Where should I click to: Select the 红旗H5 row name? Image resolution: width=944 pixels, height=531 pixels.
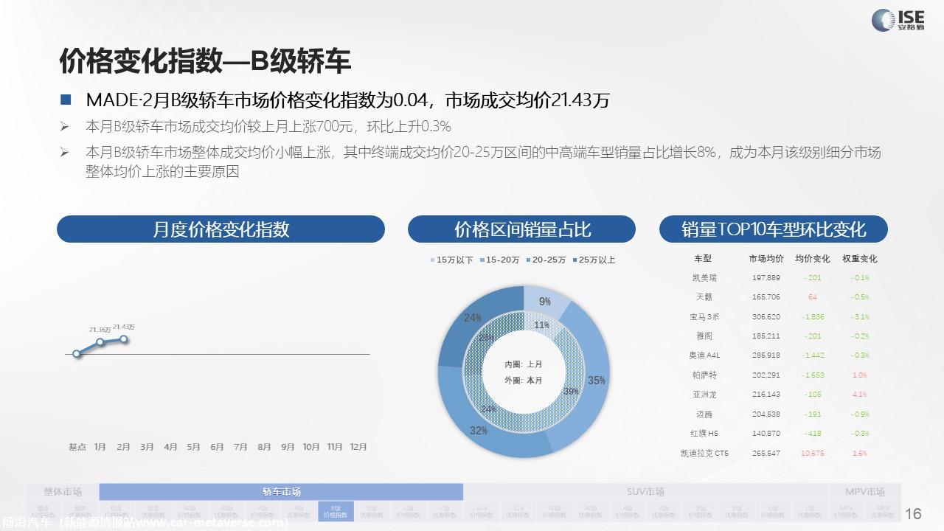coord(704,433)
